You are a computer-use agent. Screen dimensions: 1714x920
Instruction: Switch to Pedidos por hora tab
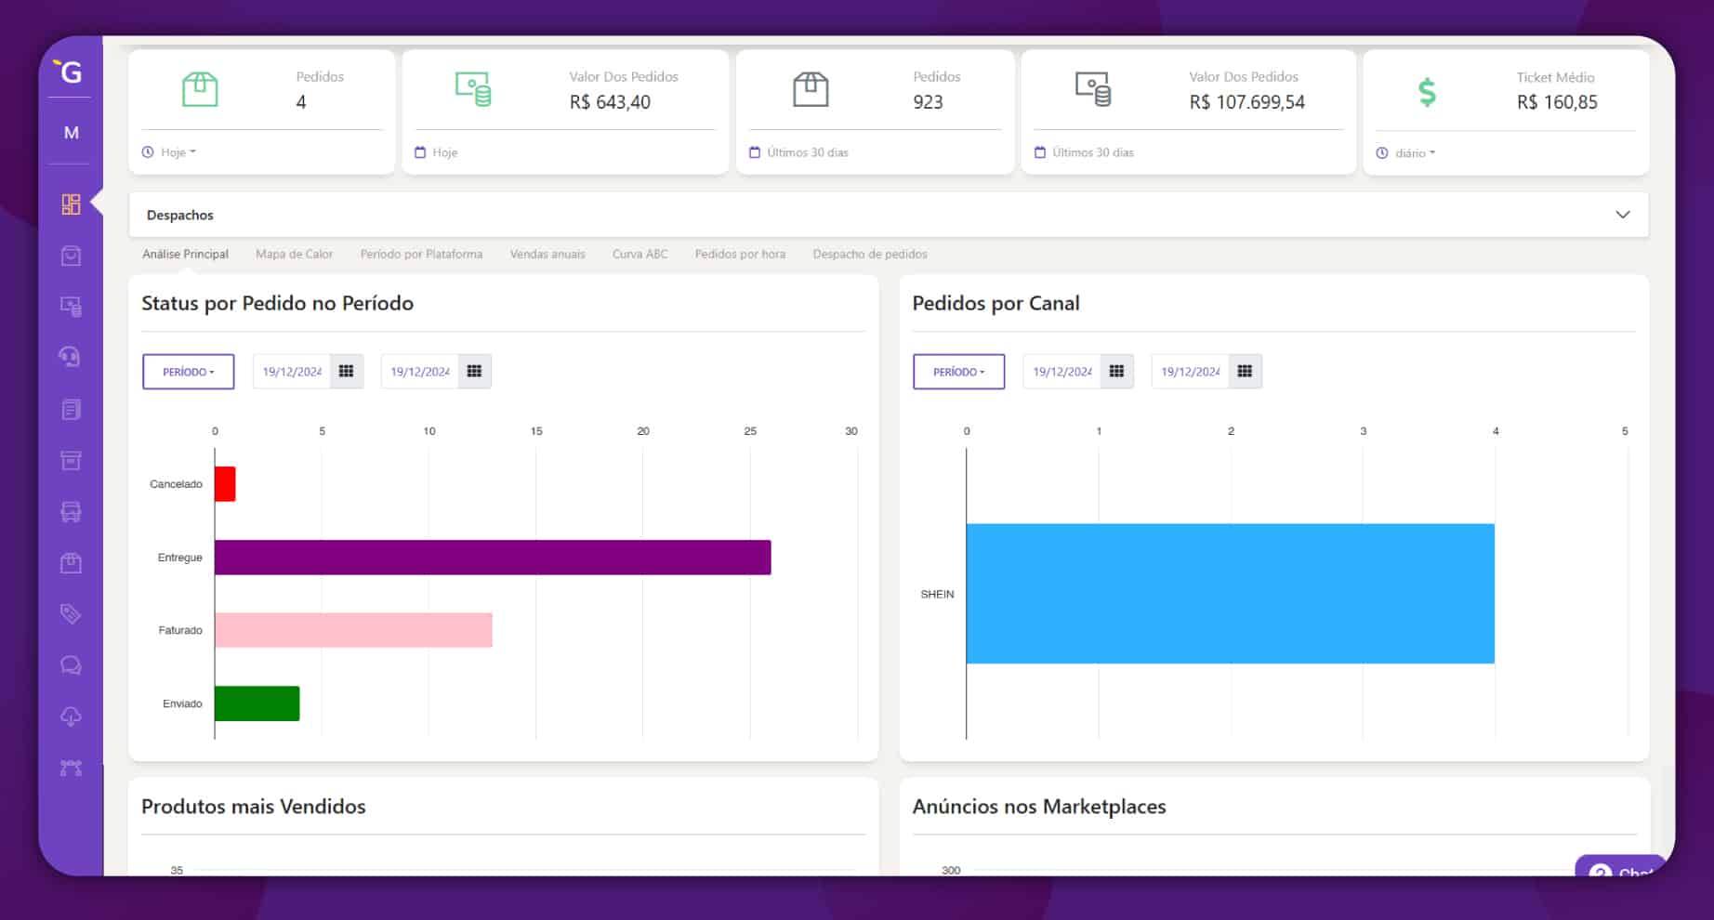(x=740, y=254)
